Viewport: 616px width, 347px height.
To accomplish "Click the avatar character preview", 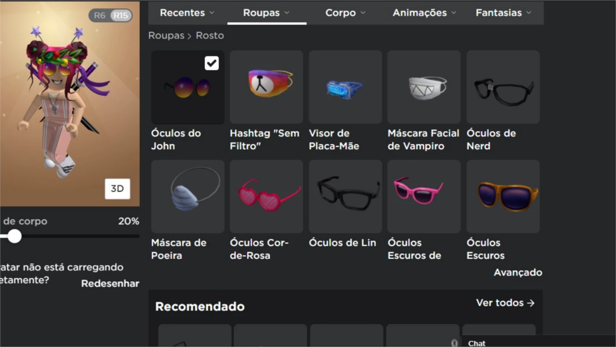I will tap(64, 101).
